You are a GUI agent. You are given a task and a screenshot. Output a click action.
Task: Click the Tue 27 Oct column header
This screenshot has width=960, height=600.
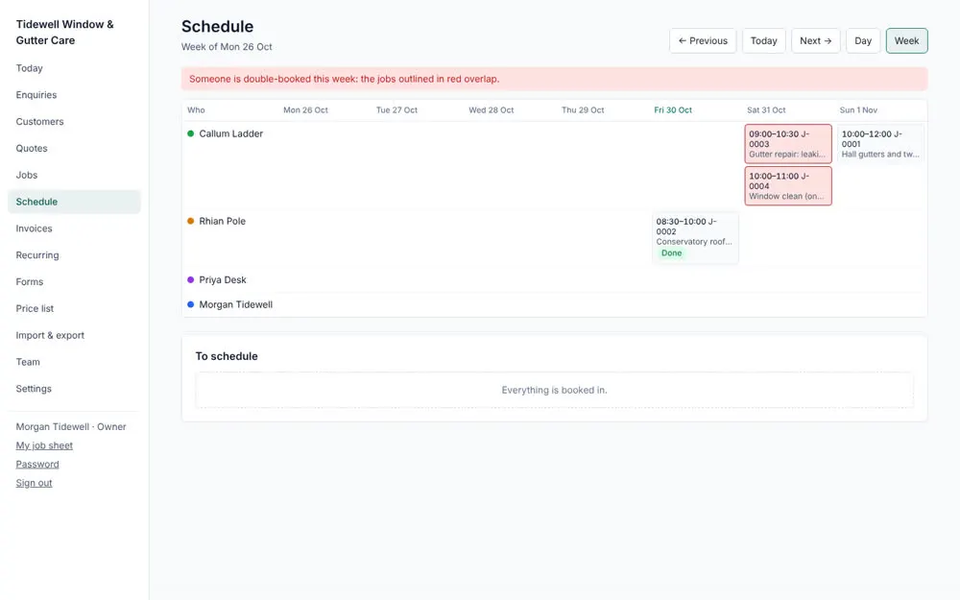396,110
